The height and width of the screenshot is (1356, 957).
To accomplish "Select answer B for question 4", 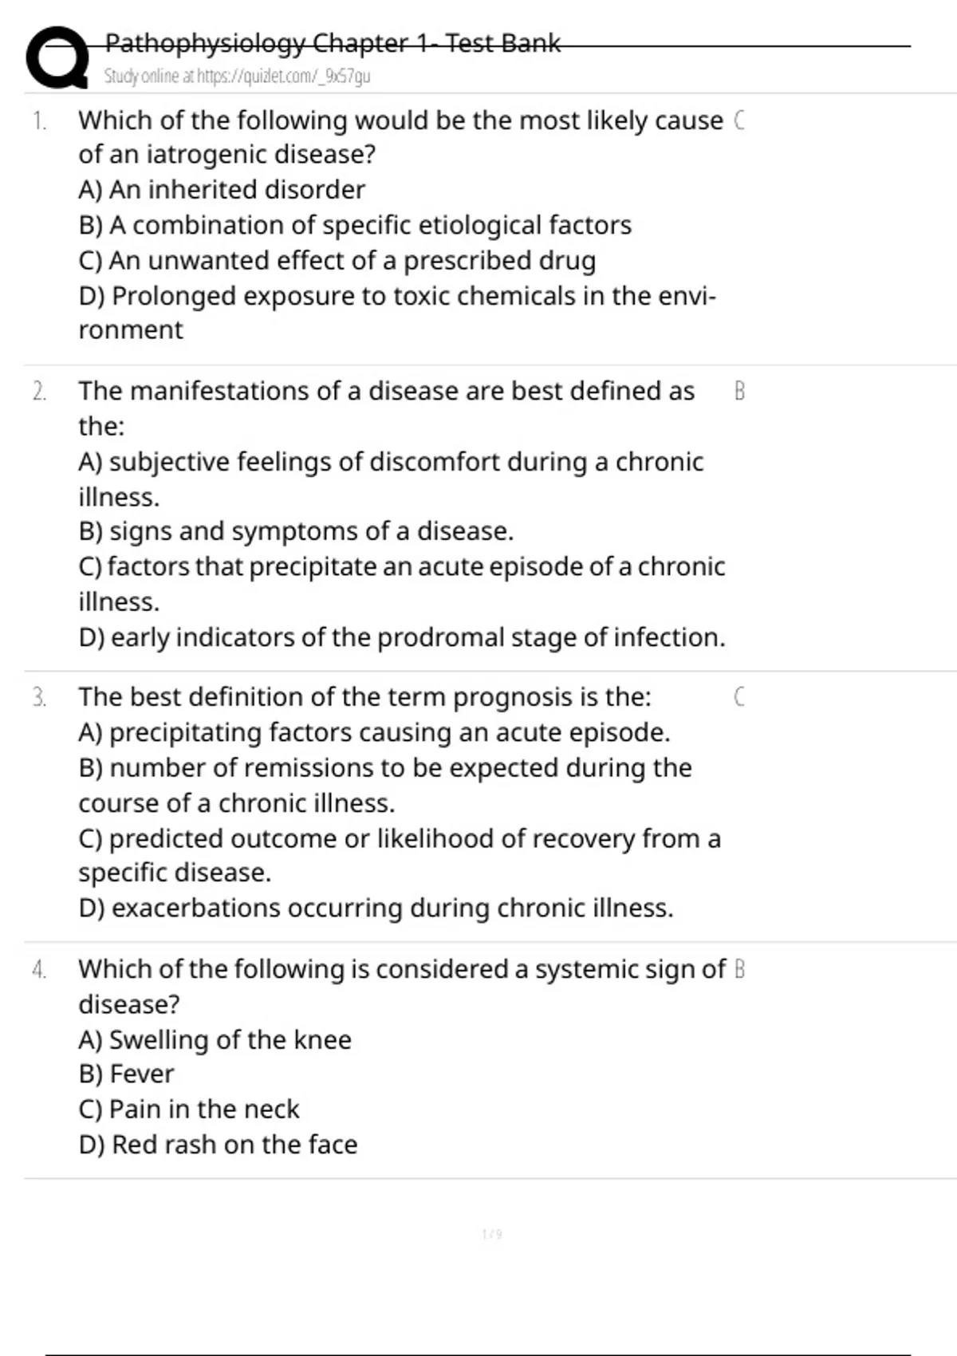I will coord(738,969).
